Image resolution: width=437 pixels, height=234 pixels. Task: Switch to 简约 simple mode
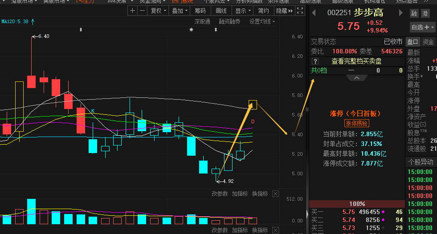click(x=263, y=11)
